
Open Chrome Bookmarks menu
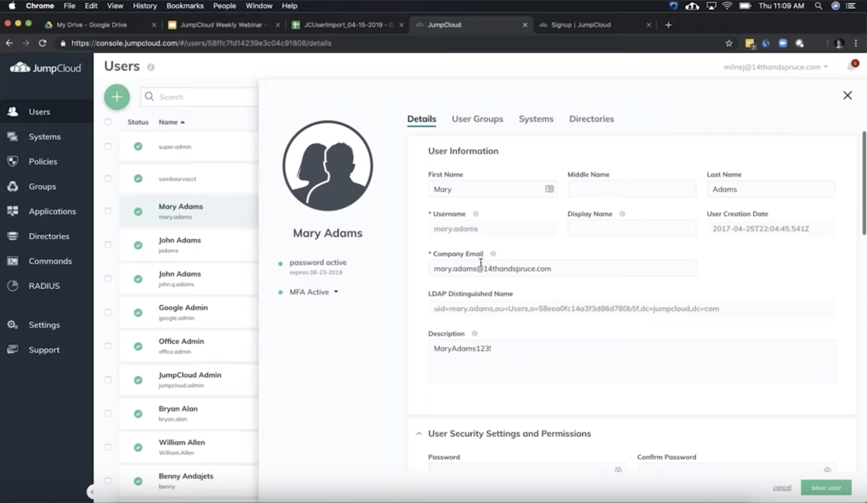click(185, 6)
